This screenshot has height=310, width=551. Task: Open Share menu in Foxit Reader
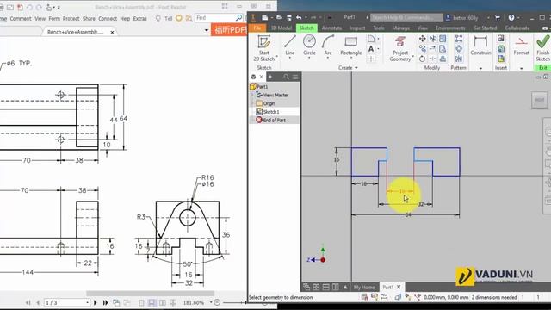89,19
